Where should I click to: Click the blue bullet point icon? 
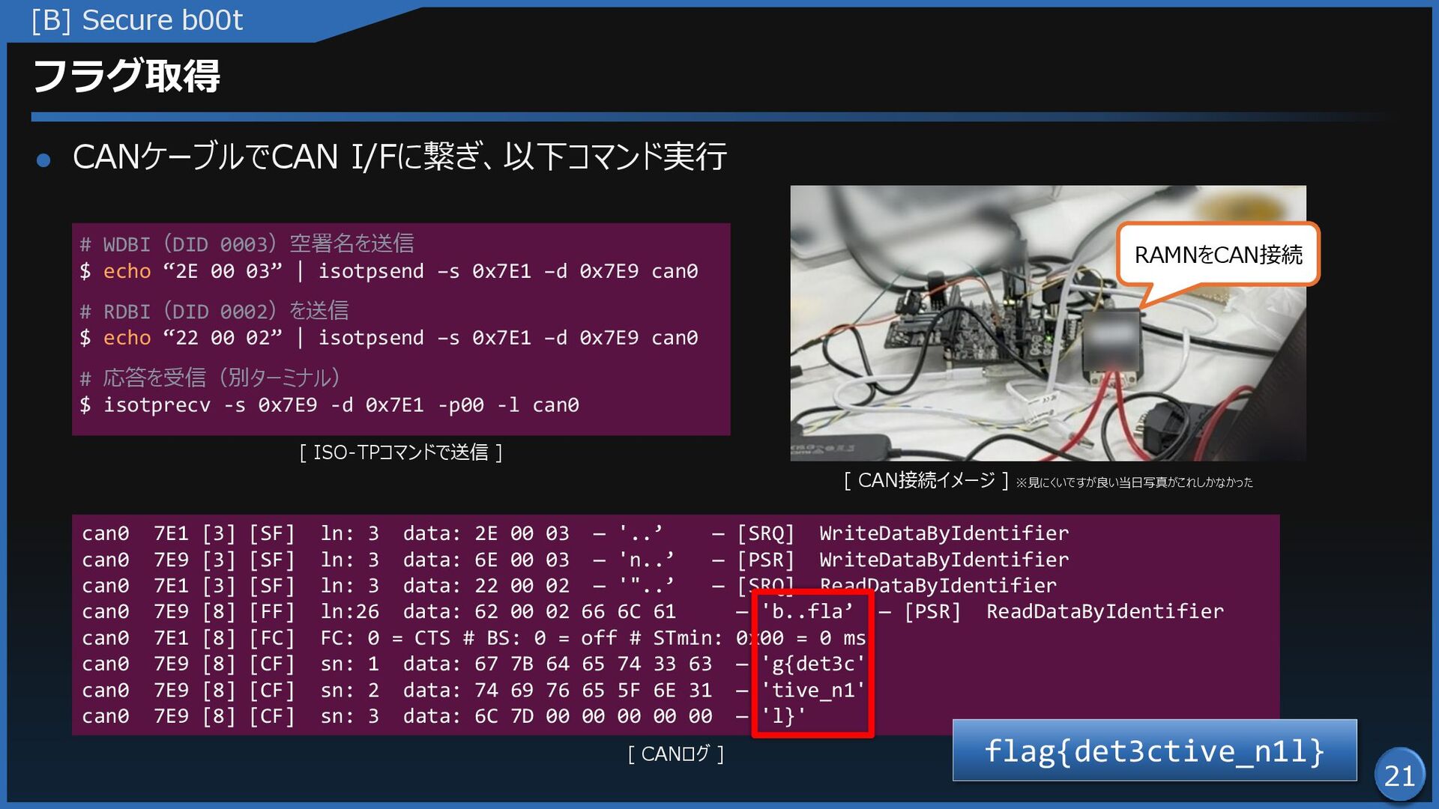(43, 160)
